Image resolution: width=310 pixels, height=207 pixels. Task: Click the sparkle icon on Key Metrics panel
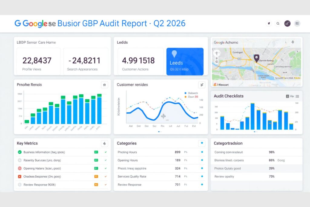104,143
